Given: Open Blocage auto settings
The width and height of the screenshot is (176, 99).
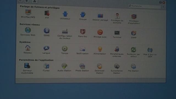Looking at the screenshot, I should pos(100,34).
